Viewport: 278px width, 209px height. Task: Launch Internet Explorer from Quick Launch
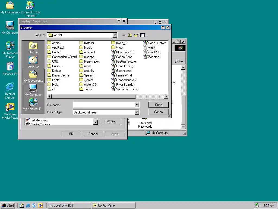point(28,206)
